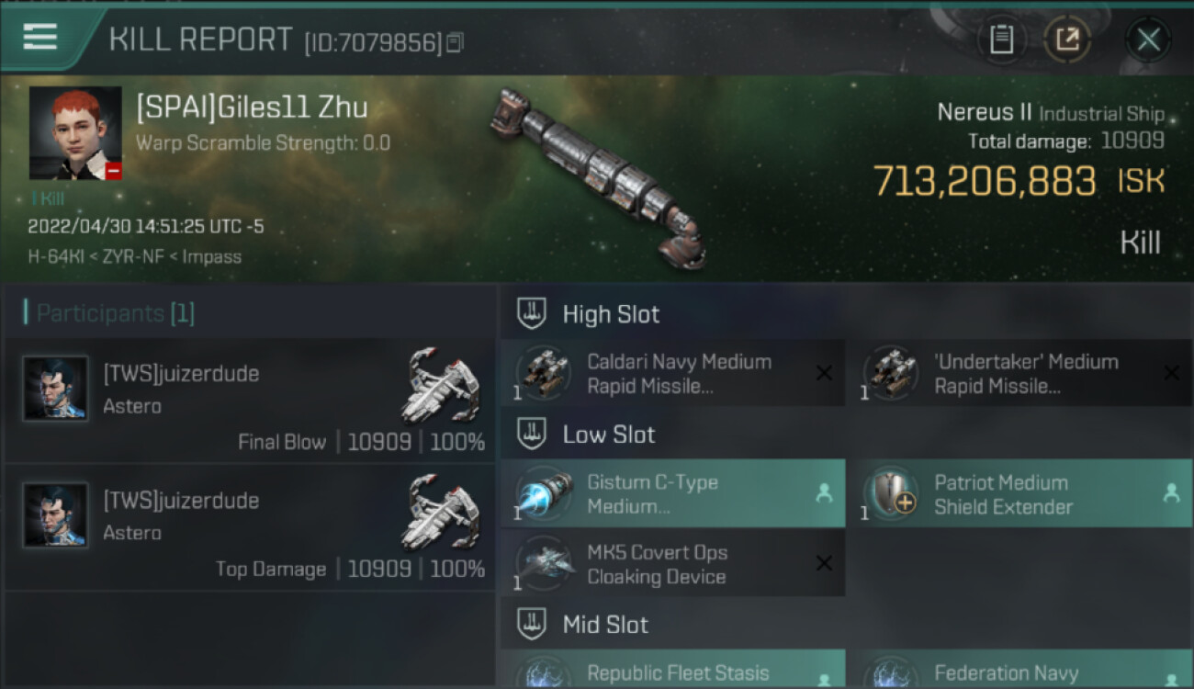Tap the share kill report icon
This screenshot has width=1194, height=689.
pos(1067,40)
